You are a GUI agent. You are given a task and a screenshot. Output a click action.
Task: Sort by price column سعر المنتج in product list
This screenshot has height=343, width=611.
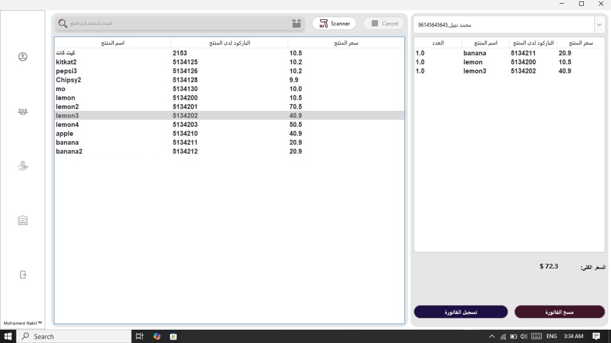[x=346, y=43]
